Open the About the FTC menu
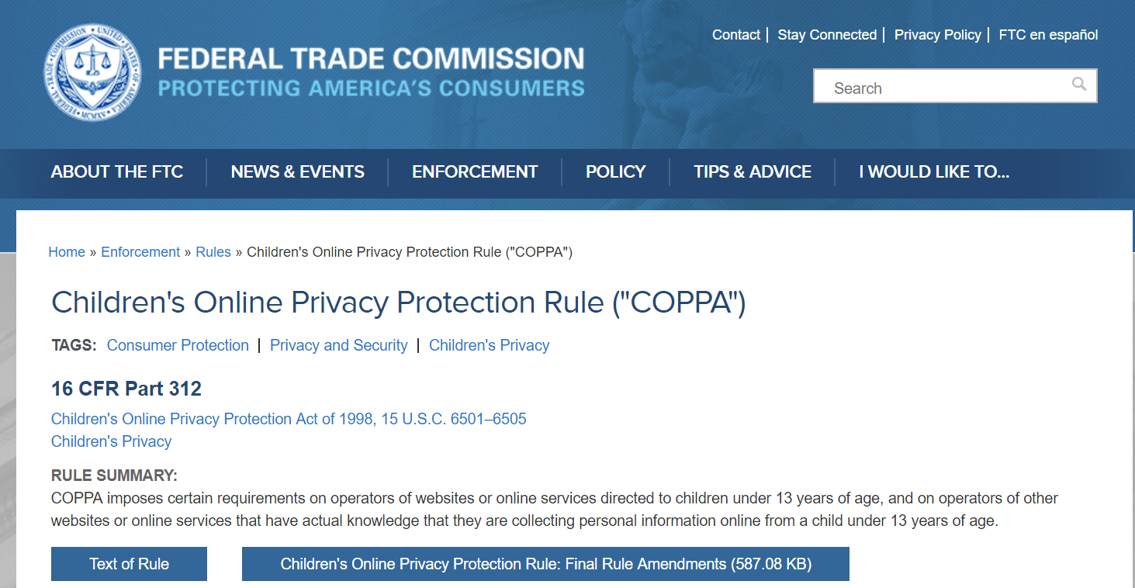This screenshot has width=1135, height=588. tap(117, 172)
